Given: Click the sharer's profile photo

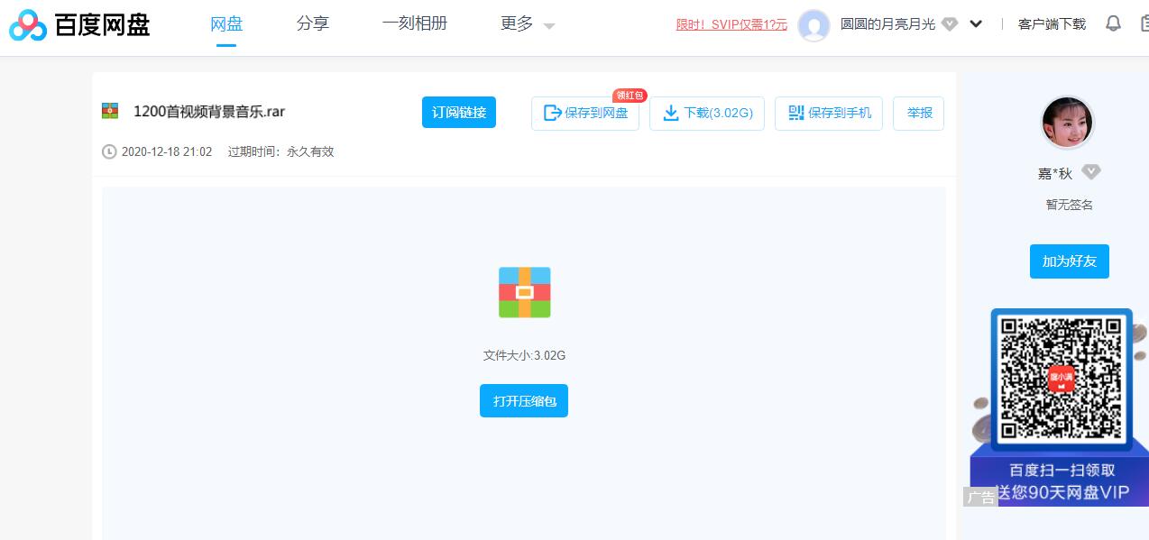Looking at the screenshot, I should click(1067, 123).
